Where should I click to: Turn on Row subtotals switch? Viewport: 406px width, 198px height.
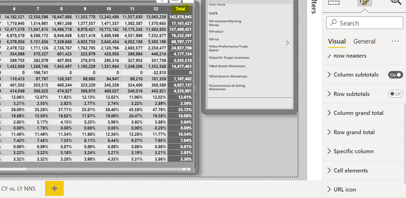coord(396,94)
